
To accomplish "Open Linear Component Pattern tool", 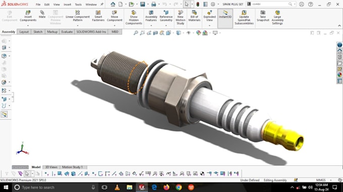I will 78,16.
